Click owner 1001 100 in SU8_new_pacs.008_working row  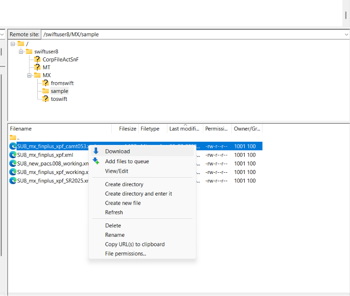245,164
